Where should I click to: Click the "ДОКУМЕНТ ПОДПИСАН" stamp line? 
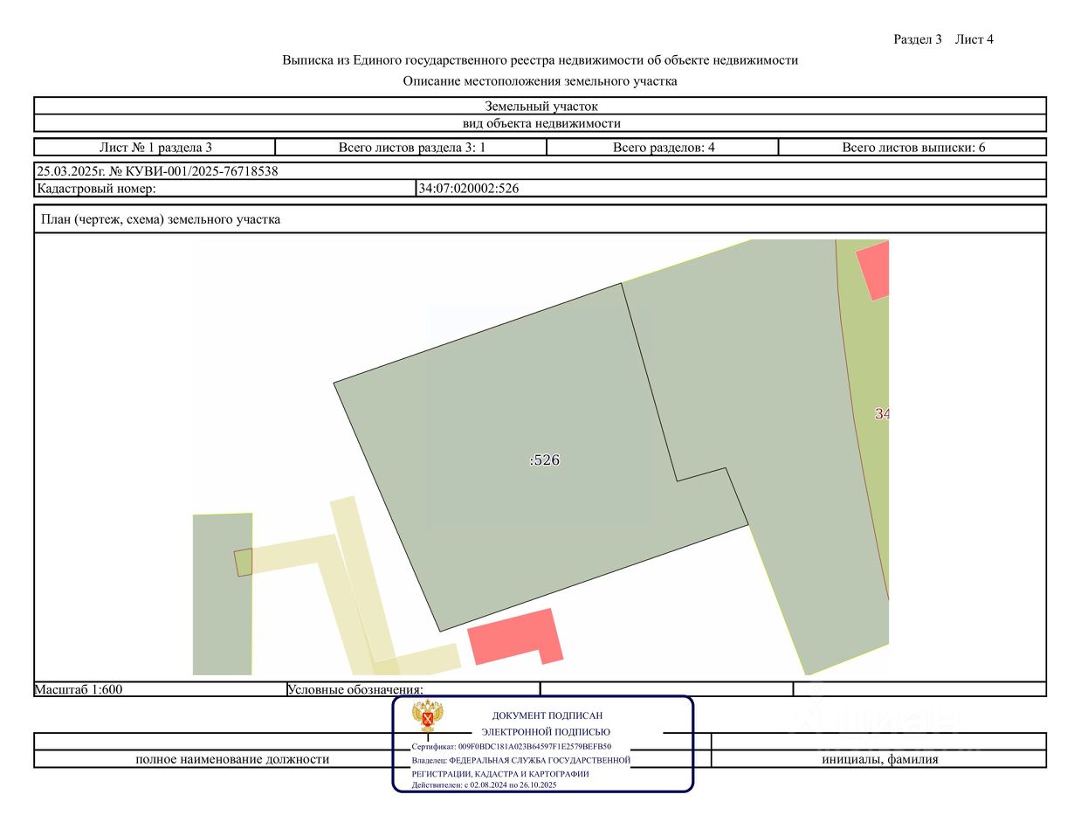point(547,715)
